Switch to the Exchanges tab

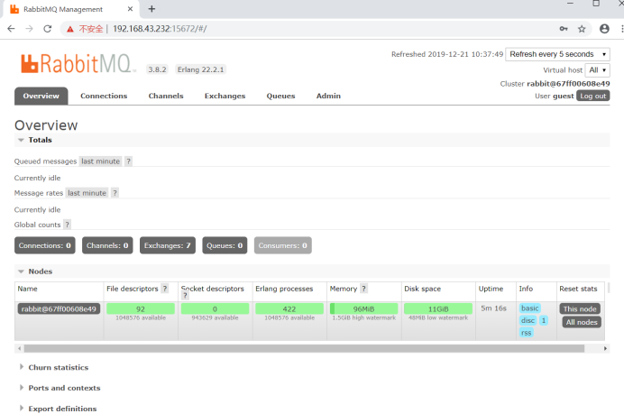point(225,96)
